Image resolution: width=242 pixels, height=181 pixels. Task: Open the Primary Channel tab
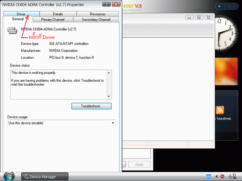click(53, 20)
